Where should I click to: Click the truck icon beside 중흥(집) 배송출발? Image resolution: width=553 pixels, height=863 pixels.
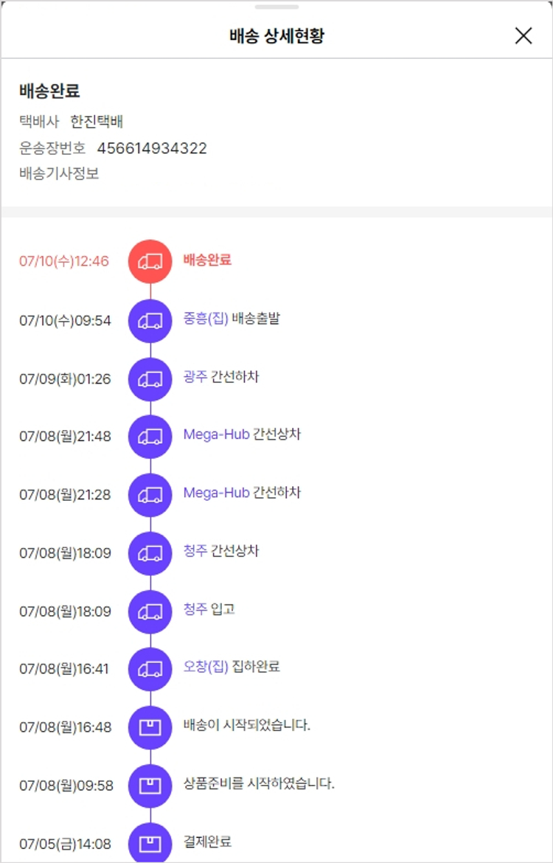point(150,321)
